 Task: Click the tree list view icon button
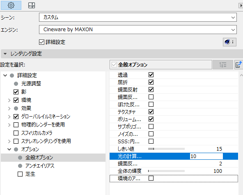pyautogui.click(x=223, y=64)
